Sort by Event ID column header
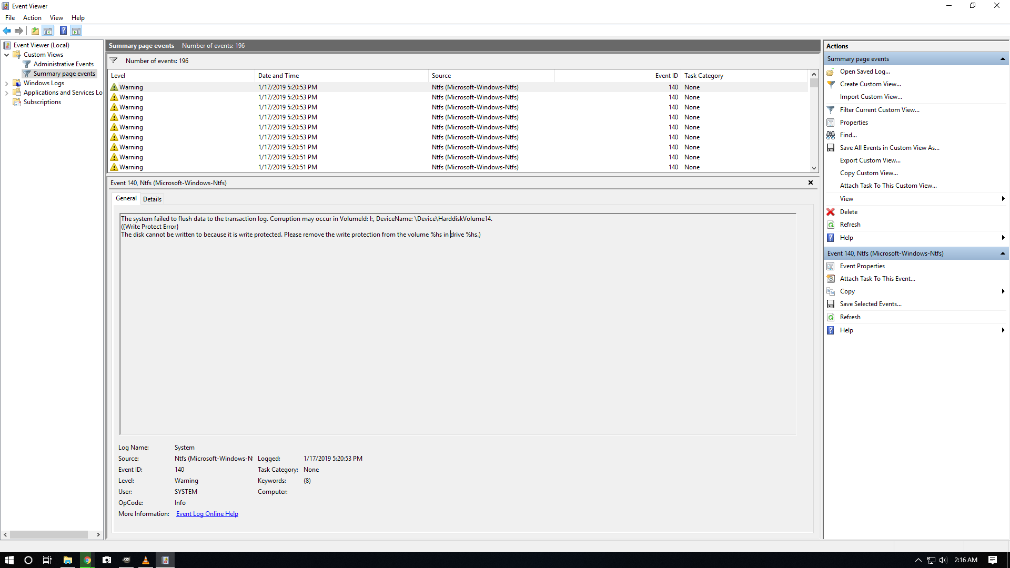This screenshot has height=568, width=1010. pos(618,76)
